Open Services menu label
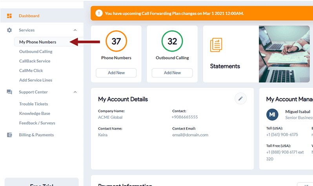313x186 pixels. tap(27, 30)
